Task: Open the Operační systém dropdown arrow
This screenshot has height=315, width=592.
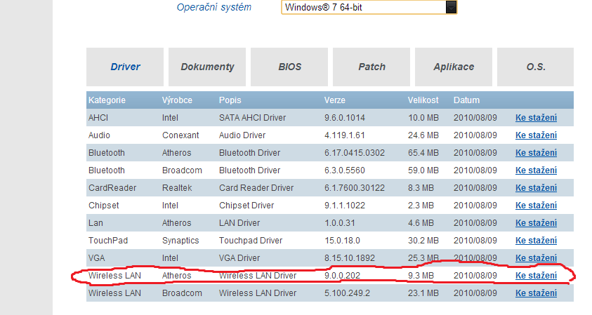Action: pos(451,7)
